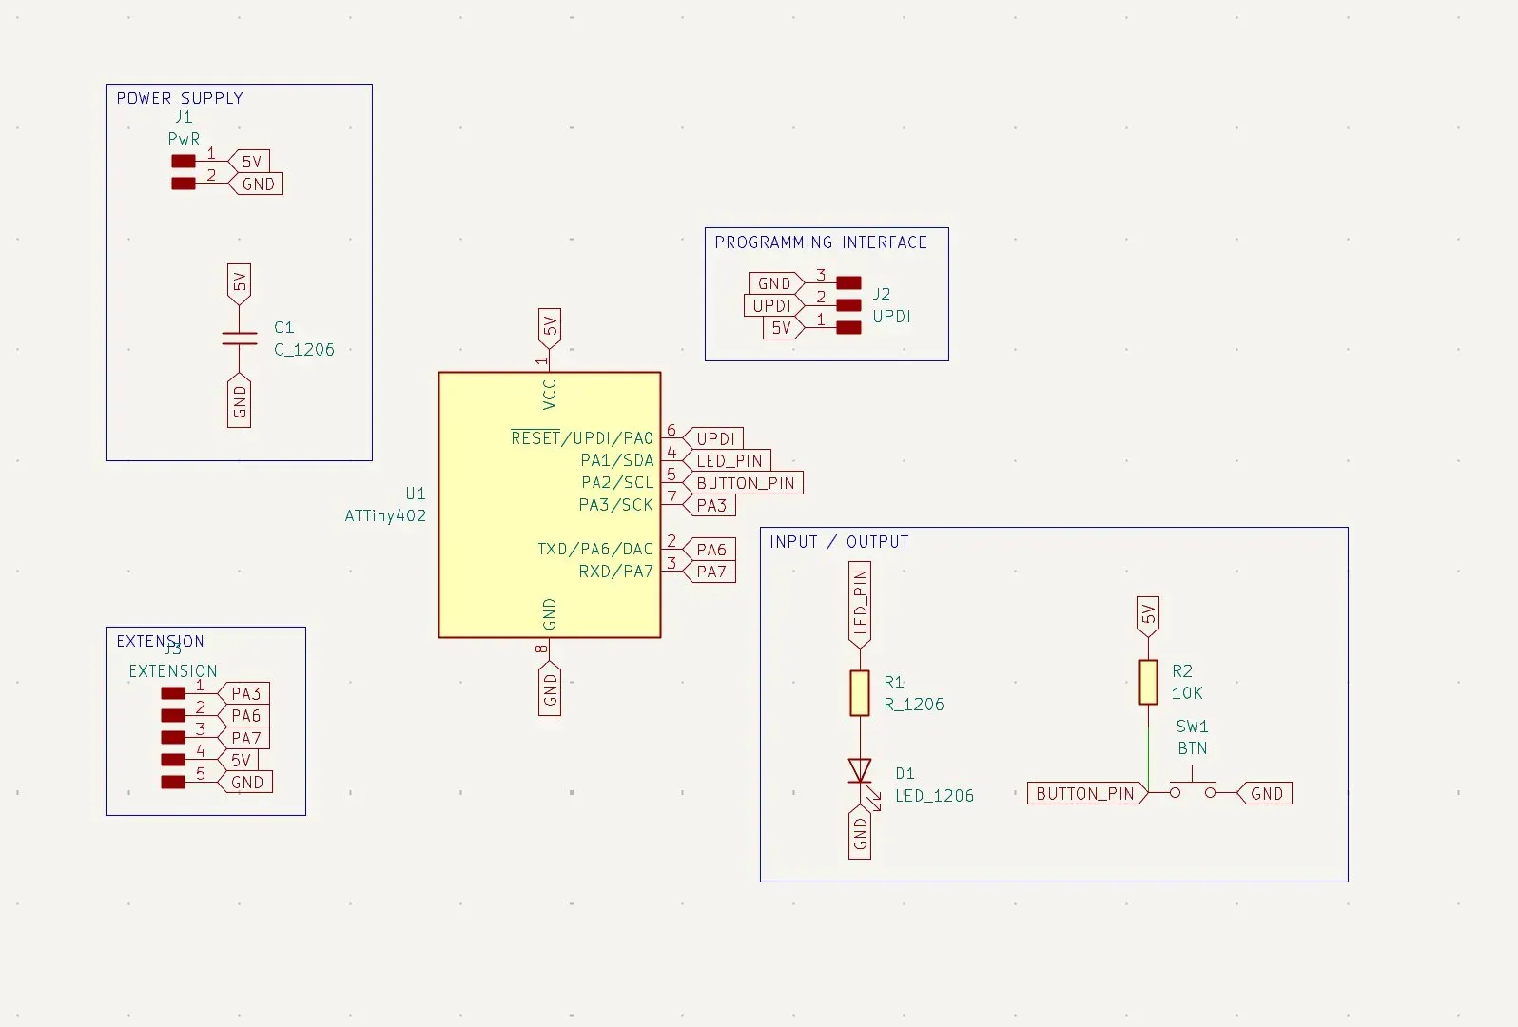Click the TXD/PA6/DAC pin name
Screen dimensions: 1518x1027
pyautogui.click(x=595, y=550)
